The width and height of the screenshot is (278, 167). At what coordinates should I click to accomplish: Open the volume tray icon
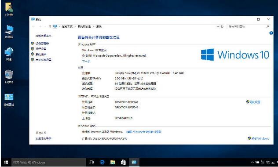pyautogui.click(x=268, y=162)
